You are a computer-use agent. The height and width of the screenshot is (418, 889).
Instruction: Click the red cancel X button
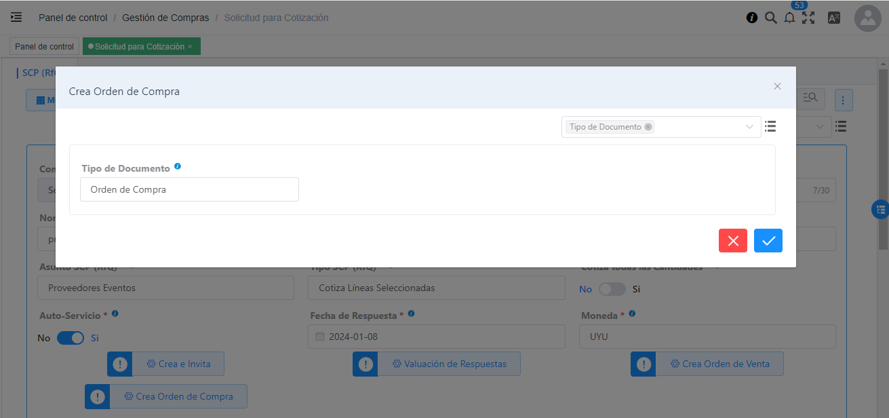(x=732, y=241)
